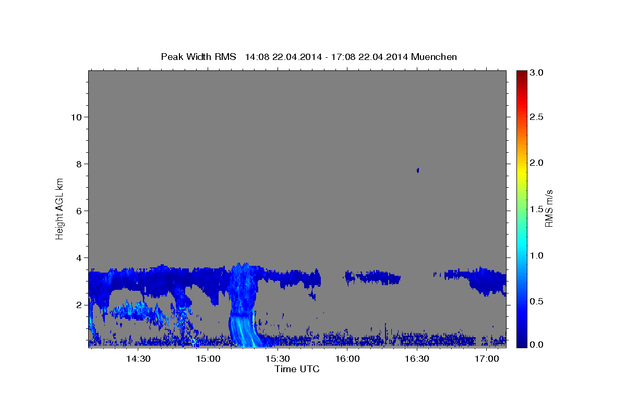Click the 15:00 time tick label
The height and width of the screenshot is (417, 626).
(x=208, y=359)
